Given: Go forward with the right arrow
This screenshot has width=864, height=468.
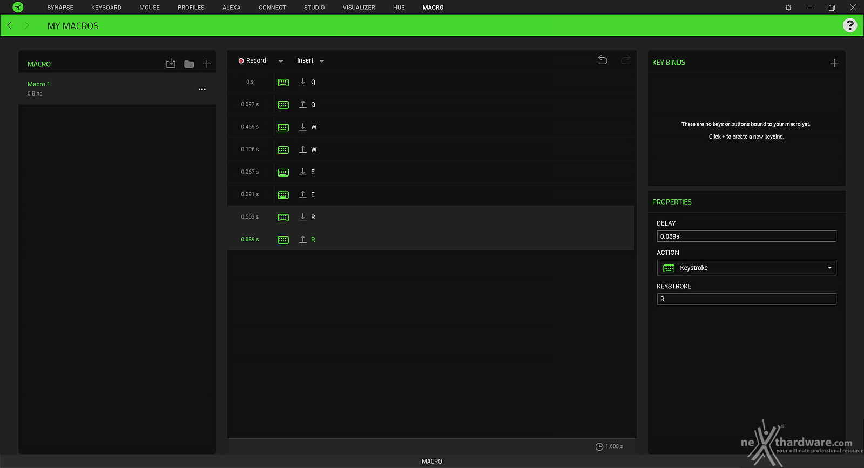Looking at the screenshot, I should 26,25.
